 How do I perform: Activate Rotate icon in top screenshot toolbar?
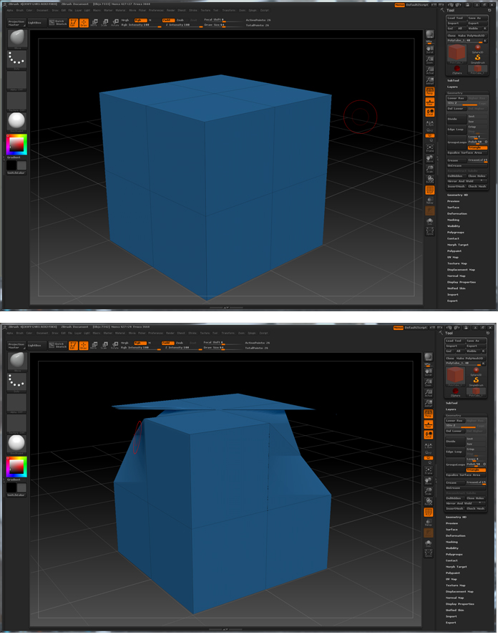(x=115, y=23)
